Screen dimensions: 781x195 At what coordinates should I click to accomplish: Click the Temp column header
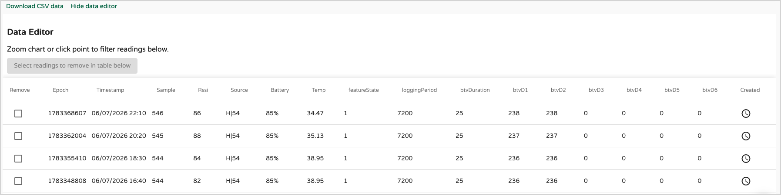pos(318,90)
